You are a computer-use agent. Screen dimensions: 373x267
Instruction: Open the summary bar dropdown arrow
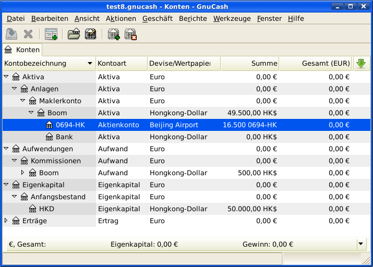[361, 244]
